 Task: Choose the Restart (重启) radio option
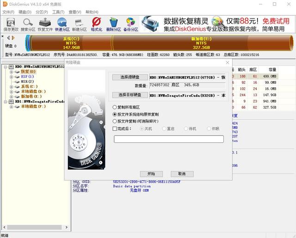168,128
